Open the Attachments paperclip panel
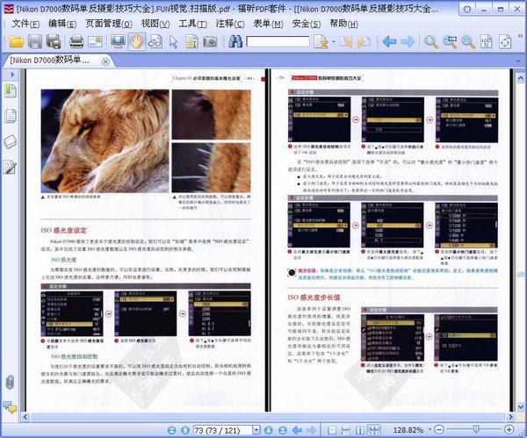This screenshot has width=527, height=438. pos(10,382)
